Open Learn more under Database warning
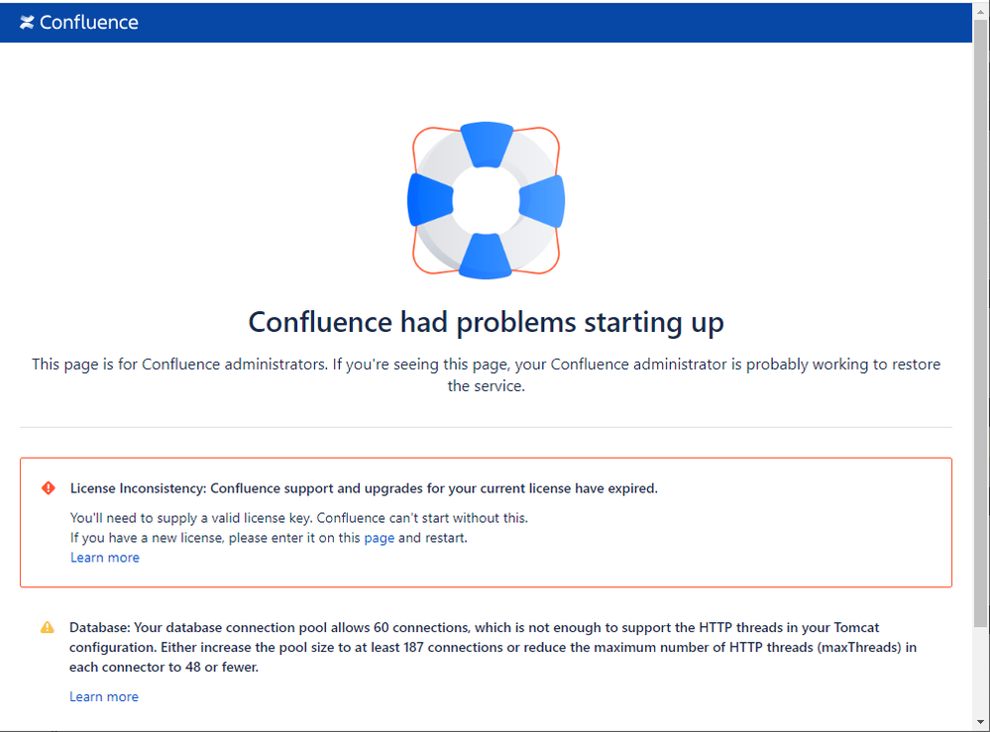This screenshot has height=732, width=990. [103, 696]
